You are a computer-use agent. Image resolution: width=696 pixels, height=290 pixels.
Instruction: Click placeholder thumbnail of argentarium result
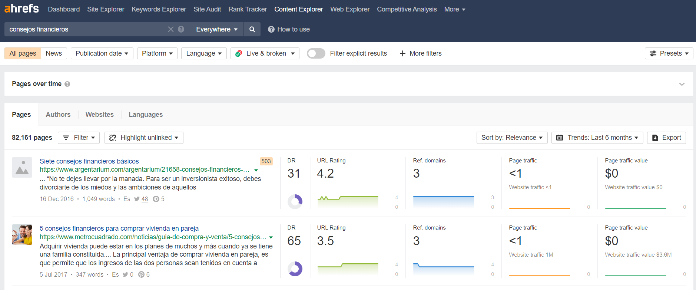coord(22,167)
